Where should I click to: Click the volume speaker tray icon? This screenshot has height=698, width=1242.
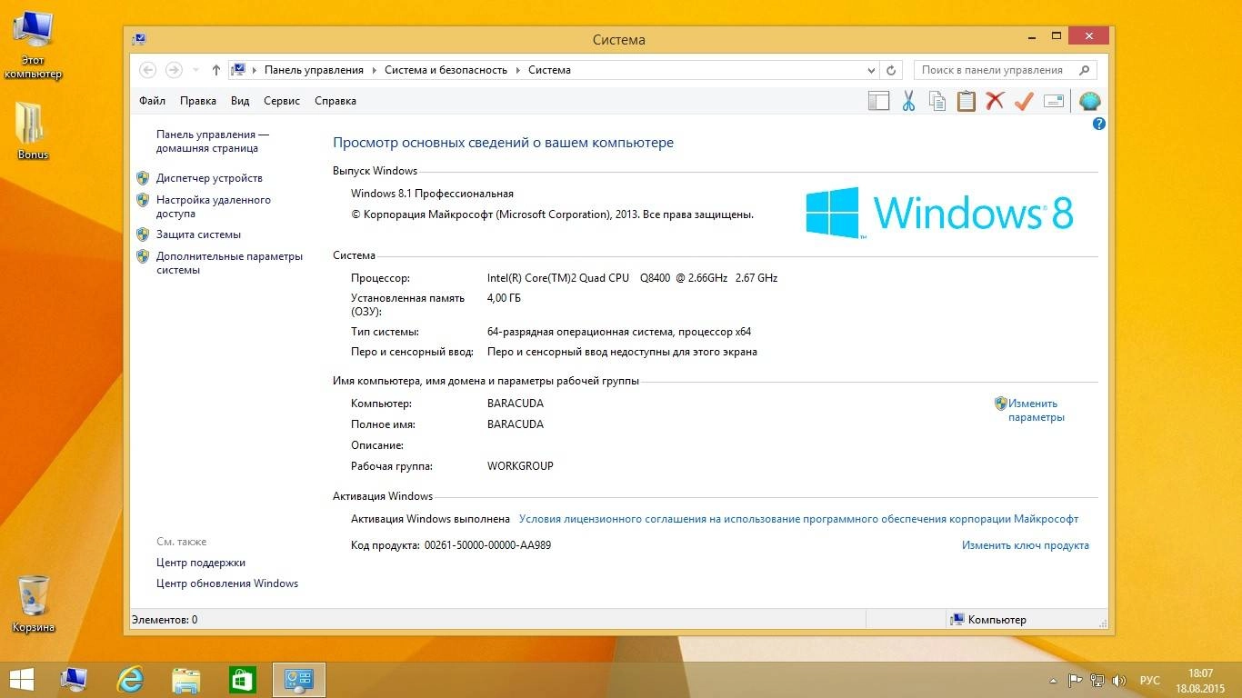pyautogui.click(x=1120, y=680)
